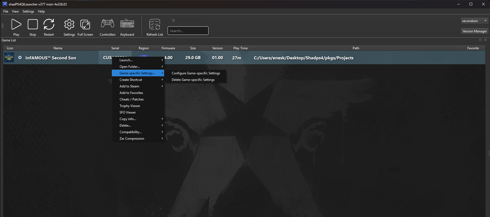Adjust the icon size slider in the toolbar
The image size is (490, 217).
188,20
